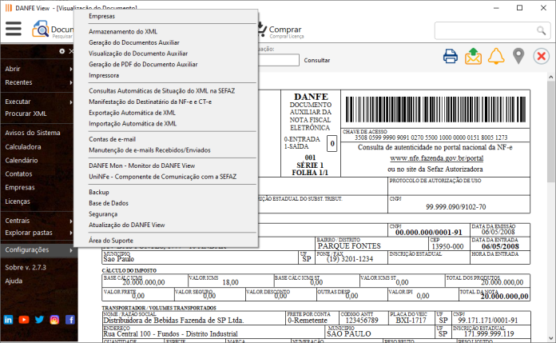Click CNPJ value 00.000.000/0001-91

tap(429, 233)
